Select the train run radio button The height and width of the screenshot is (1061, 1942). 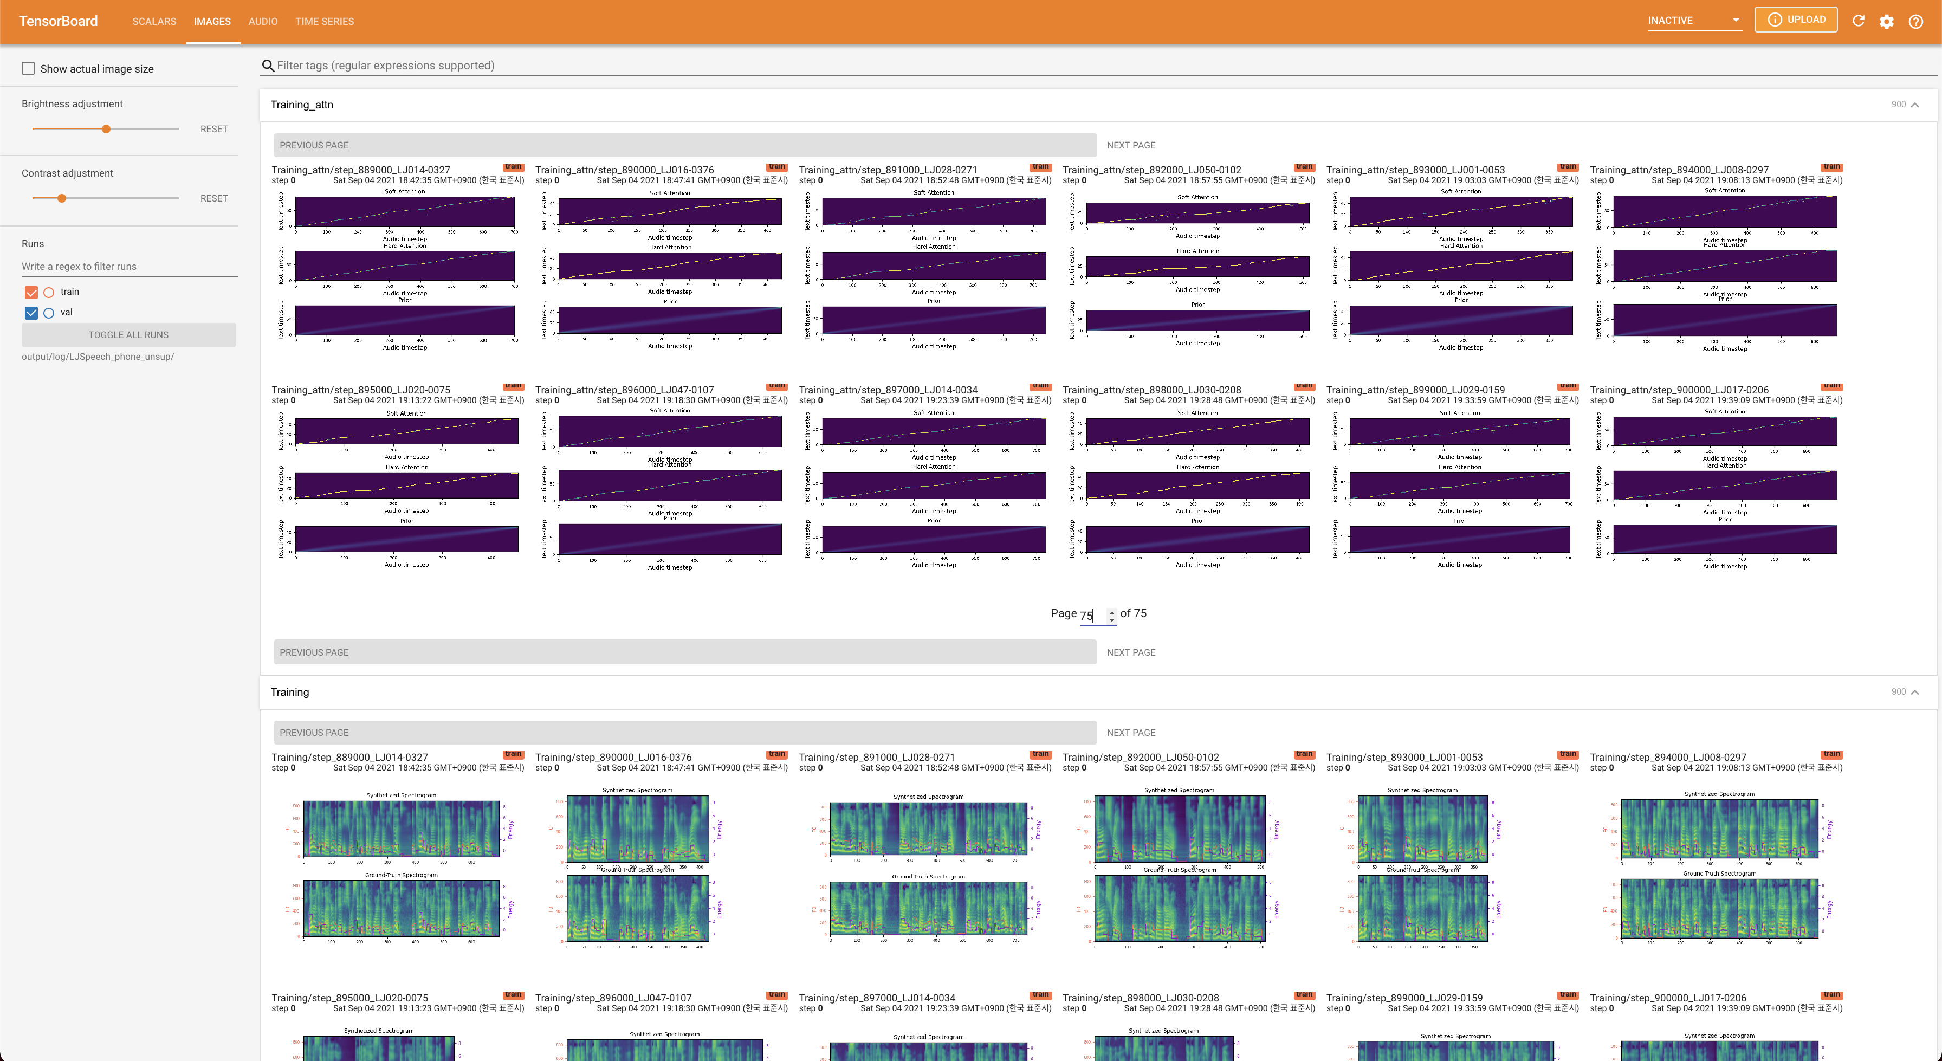click(x=49, y=292)
